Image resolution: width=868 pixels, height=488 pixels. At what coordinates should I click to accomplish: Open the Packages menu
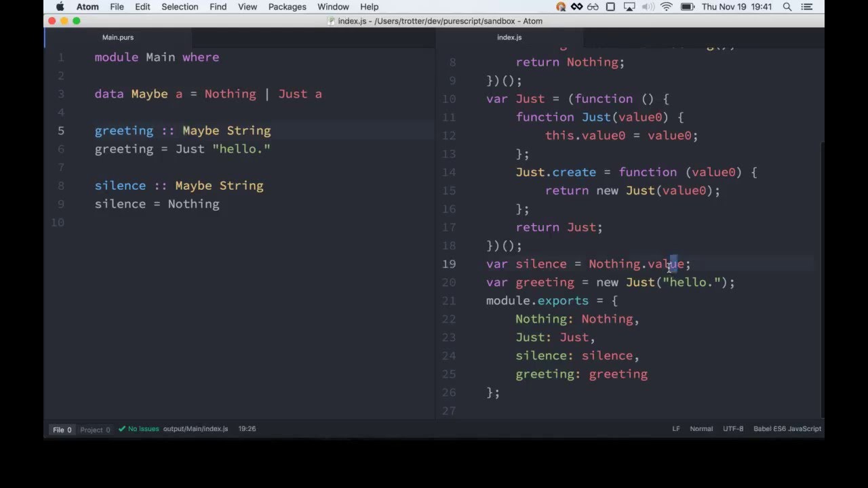(288, 7)
